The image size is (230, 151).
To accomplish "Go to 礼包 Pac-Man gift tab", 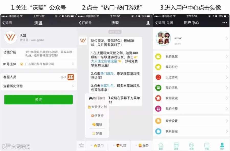I will (191, 146).
